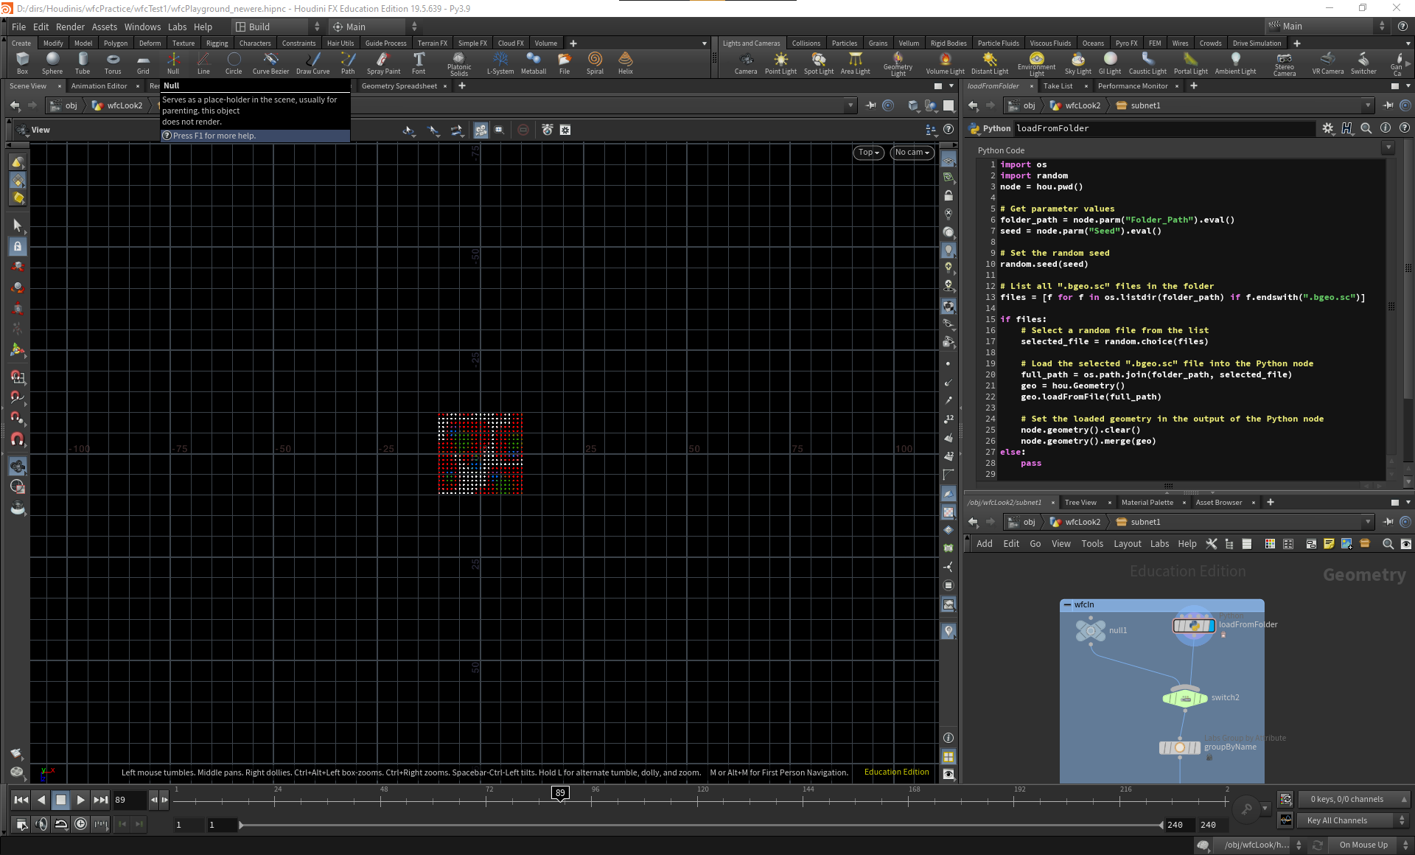The image size is (1415, 855).
Task: Click the Key All Channels button
Action: tap(1337, 820)
